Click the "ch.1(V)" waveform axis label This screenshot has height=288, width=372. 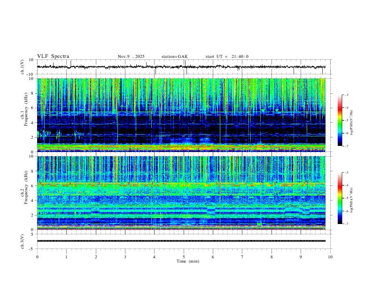tap(23, 67)
